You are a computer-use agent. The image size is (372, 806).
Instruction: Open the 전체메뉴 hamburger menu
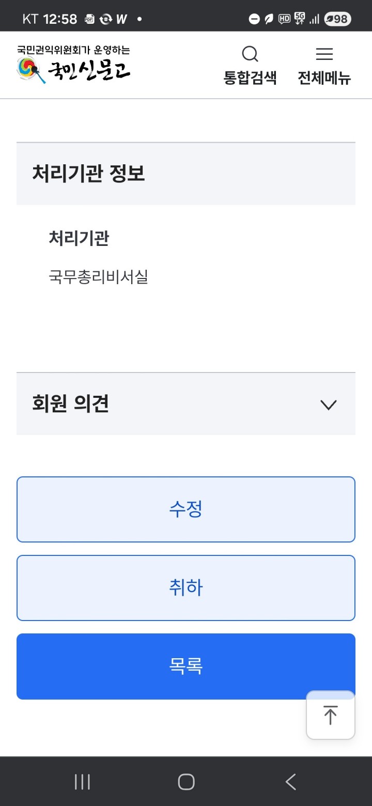tap(324, 65)
